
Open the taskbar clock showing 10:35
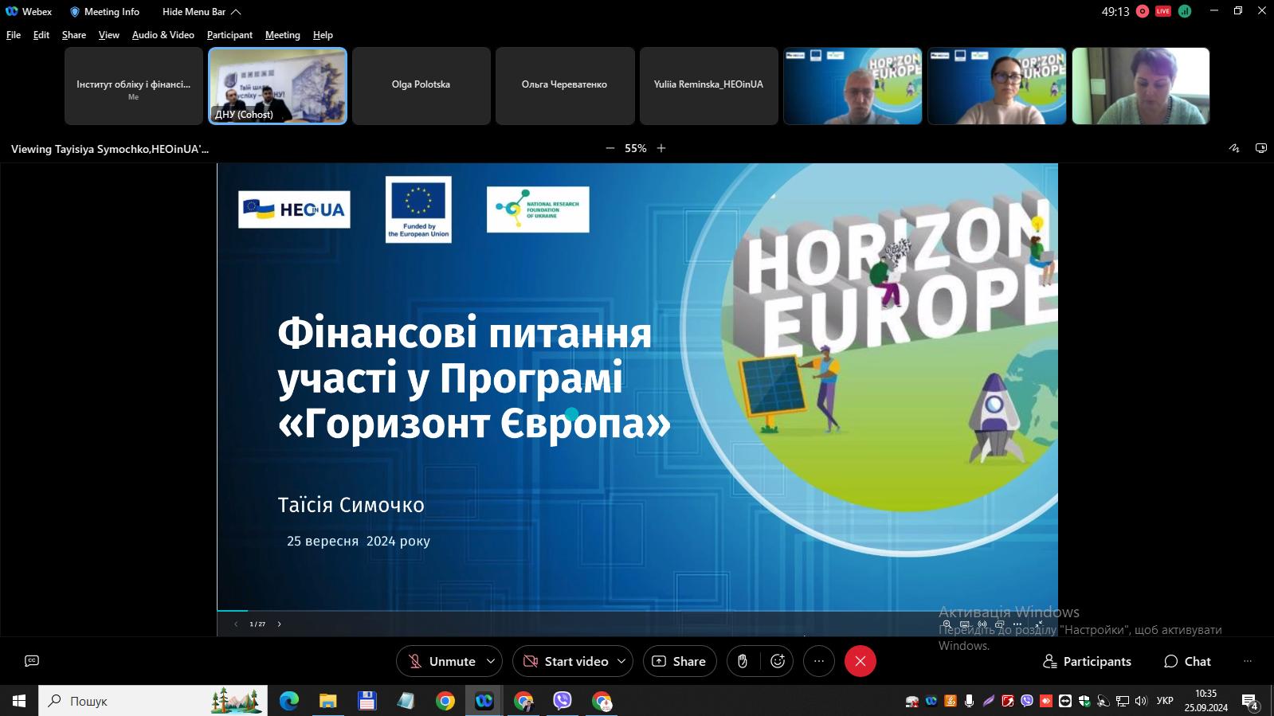click(x=1206, y=701)
